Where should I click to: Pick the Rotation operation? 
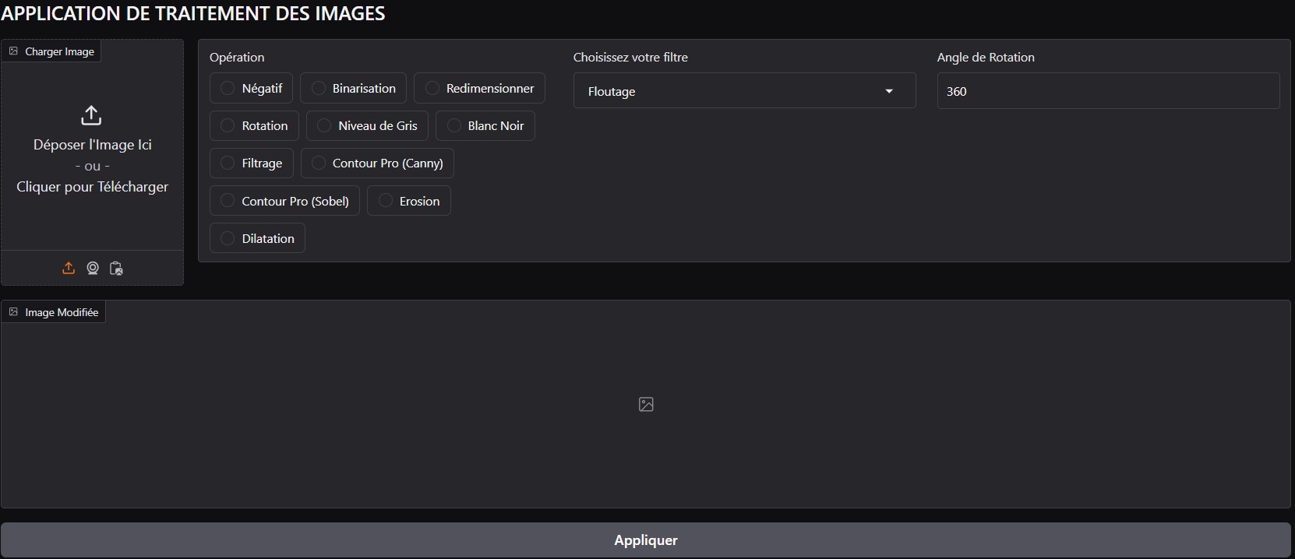tap(228, 125)
